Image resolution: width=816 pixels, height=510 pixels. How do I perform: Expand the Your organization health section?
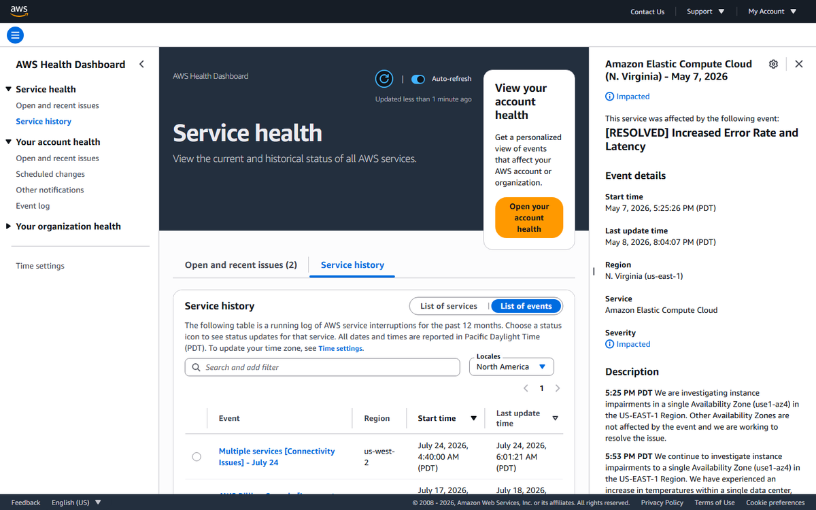pos(8,226)
